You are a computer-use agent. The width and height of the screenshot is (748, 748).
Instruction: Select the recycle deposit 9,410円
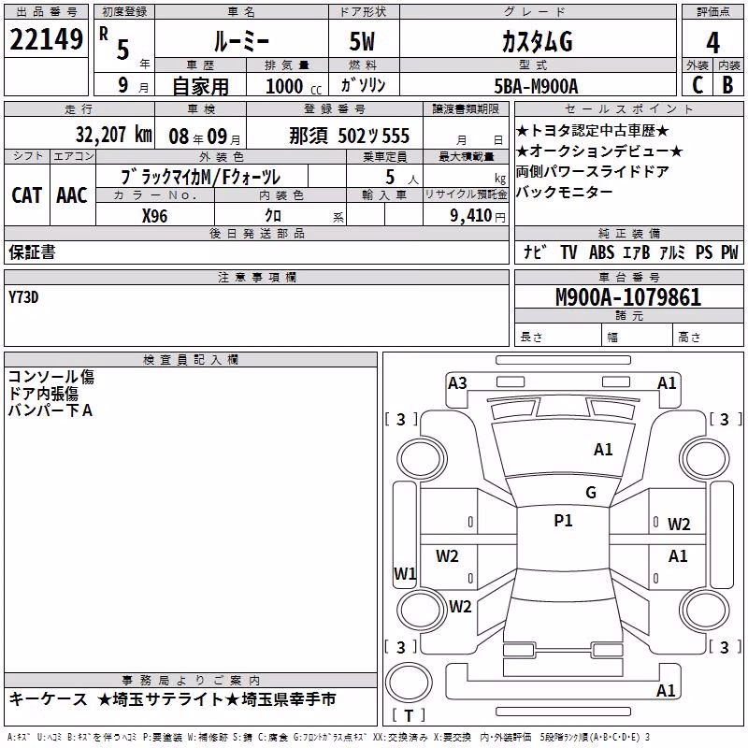tap(478, 216)
